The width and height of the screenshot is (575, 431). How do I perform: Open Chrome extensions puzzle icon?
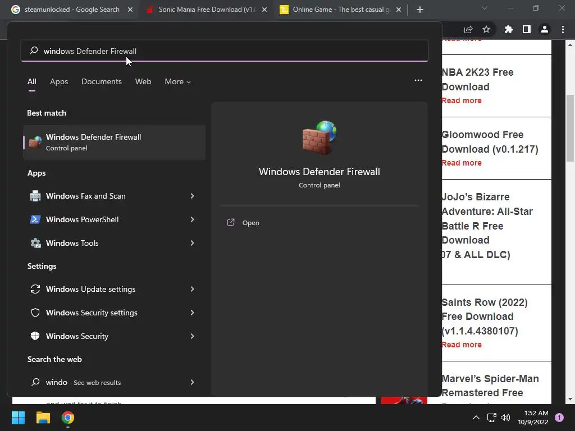(508, 29)
